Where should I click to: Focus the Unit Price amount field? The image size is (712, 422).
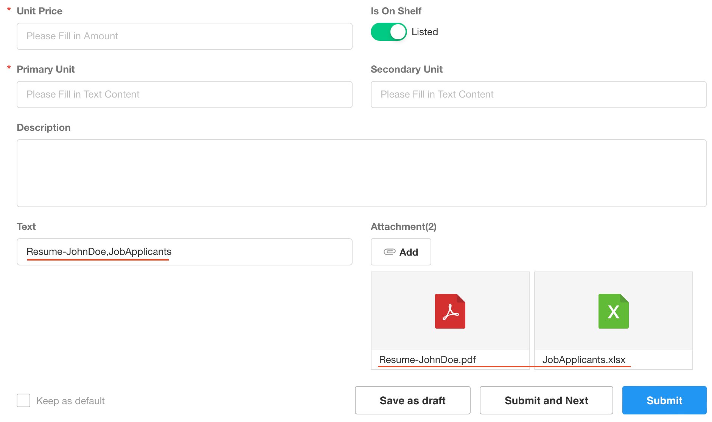pos(185,36)
